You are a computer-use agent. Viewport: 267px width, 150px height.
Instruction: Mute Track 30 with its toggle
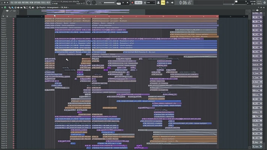click(13, 83)
